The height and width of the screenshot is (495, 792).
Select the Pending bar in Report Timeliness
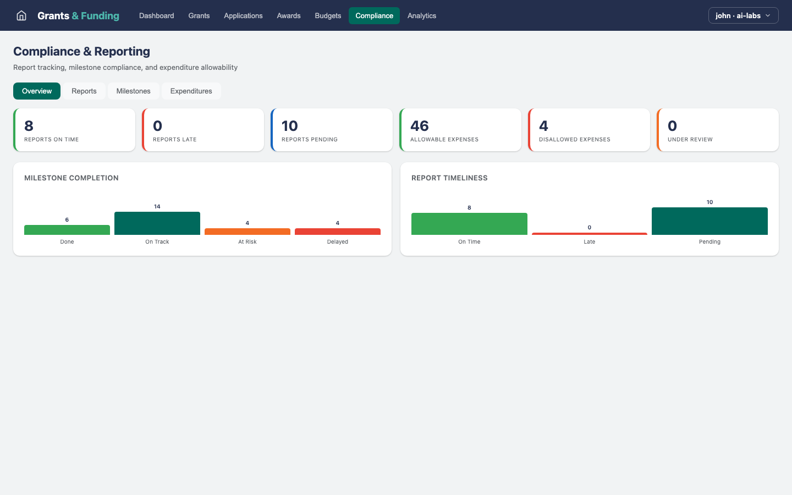coord(709,221)
